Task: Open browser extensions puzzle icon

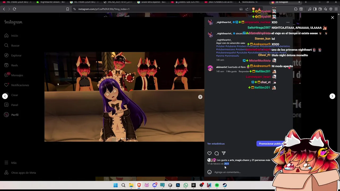Action: [296, 9]
